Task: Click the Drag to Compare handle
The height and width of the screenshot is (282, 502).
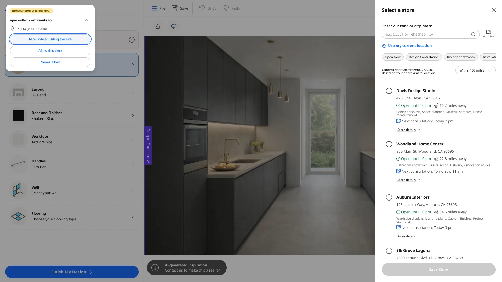Action: point(148,145)
